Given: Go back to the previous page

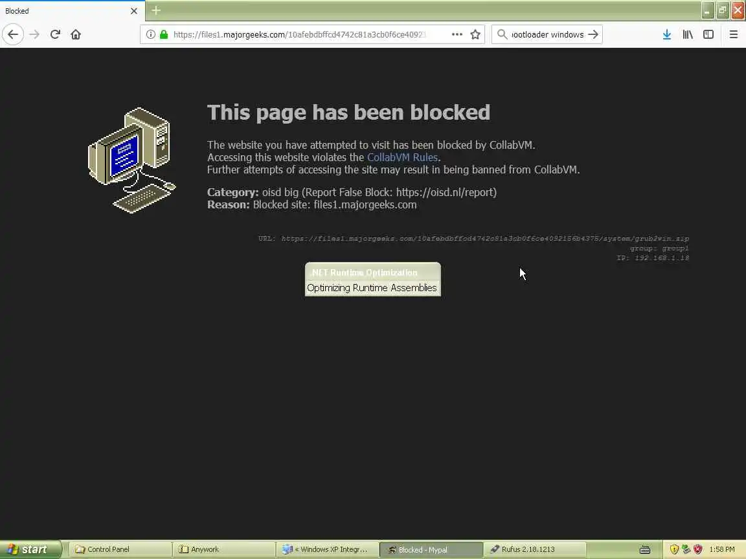Looking at the screenshot, I should pyautogui.click(x=13, y=34).
